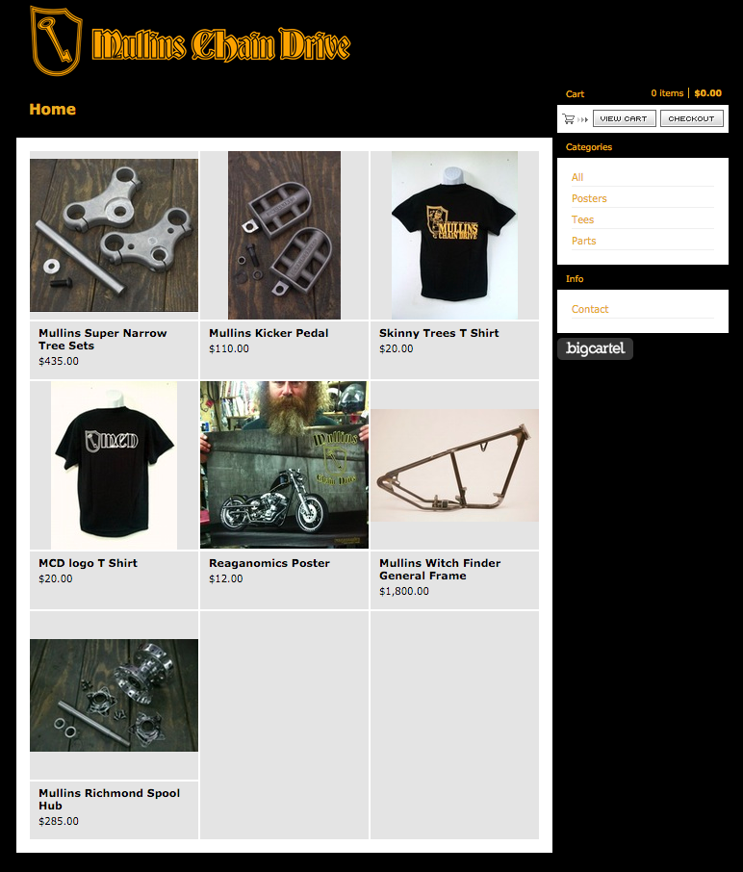This screenshot has height=872, width=743.
Task: Open the Contact info page
Action: coord(590,309)
